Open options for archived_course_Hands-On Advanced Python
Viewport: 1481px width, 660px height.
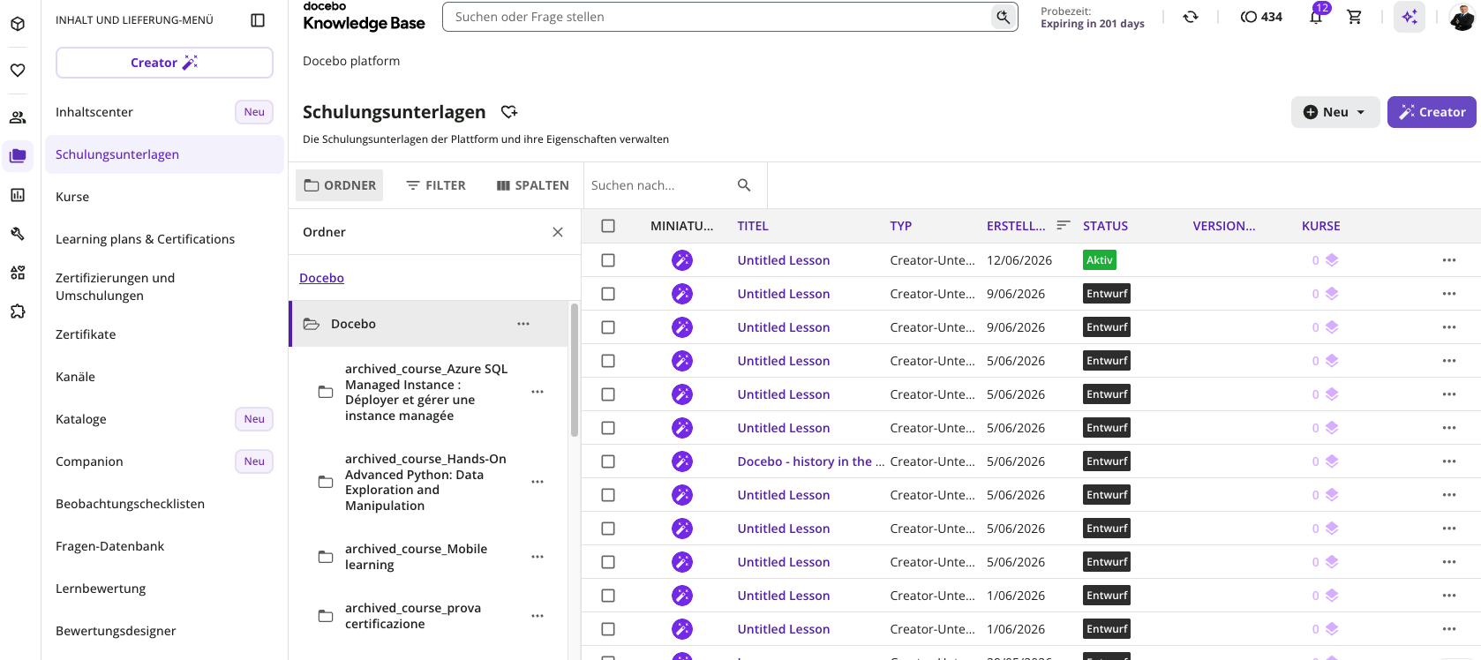point(538,482)
